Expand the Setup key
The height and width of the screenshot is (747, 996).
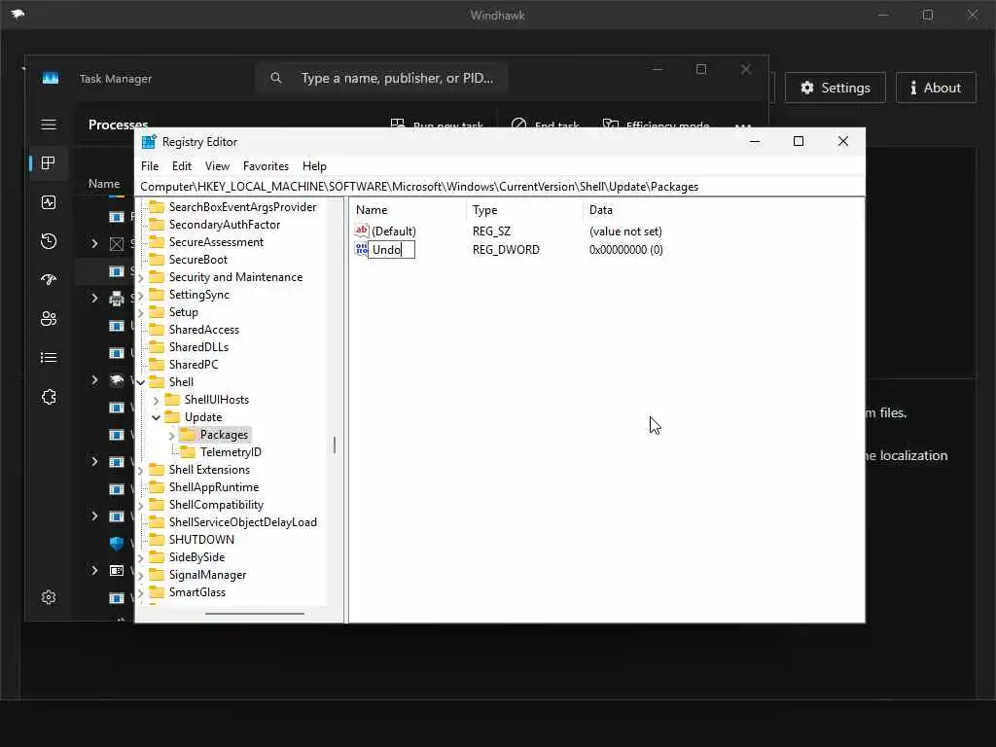point(141,312)
